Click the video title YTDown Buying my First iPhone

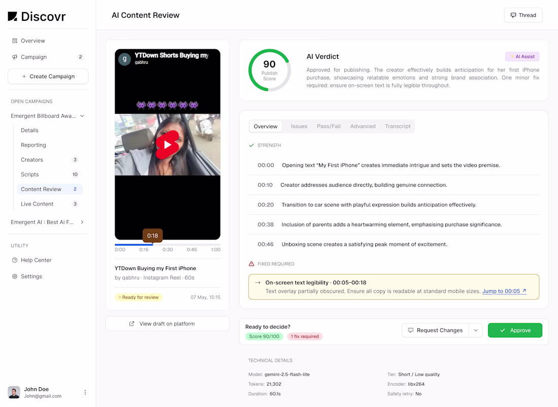click(x=155, y=268)
